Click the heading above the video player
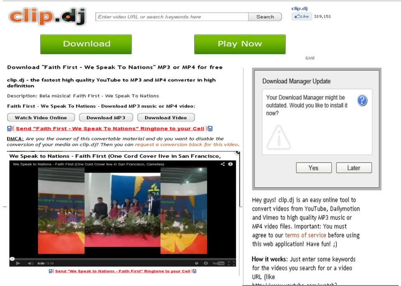This screenshot has width=401, height=286. pyautogui.click(x=115, y=156)
